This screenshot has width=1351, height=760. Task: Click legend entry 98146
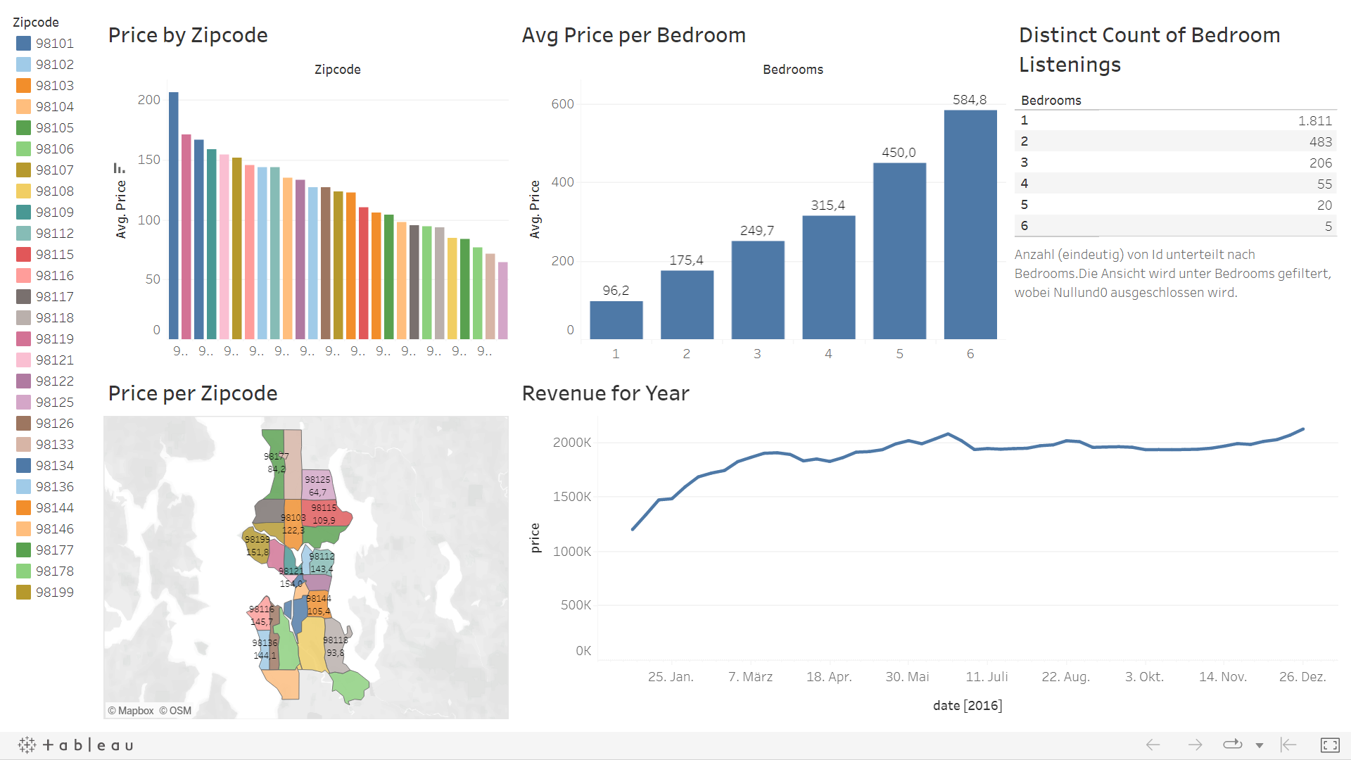pyautogui.click(x=45, y=529)
